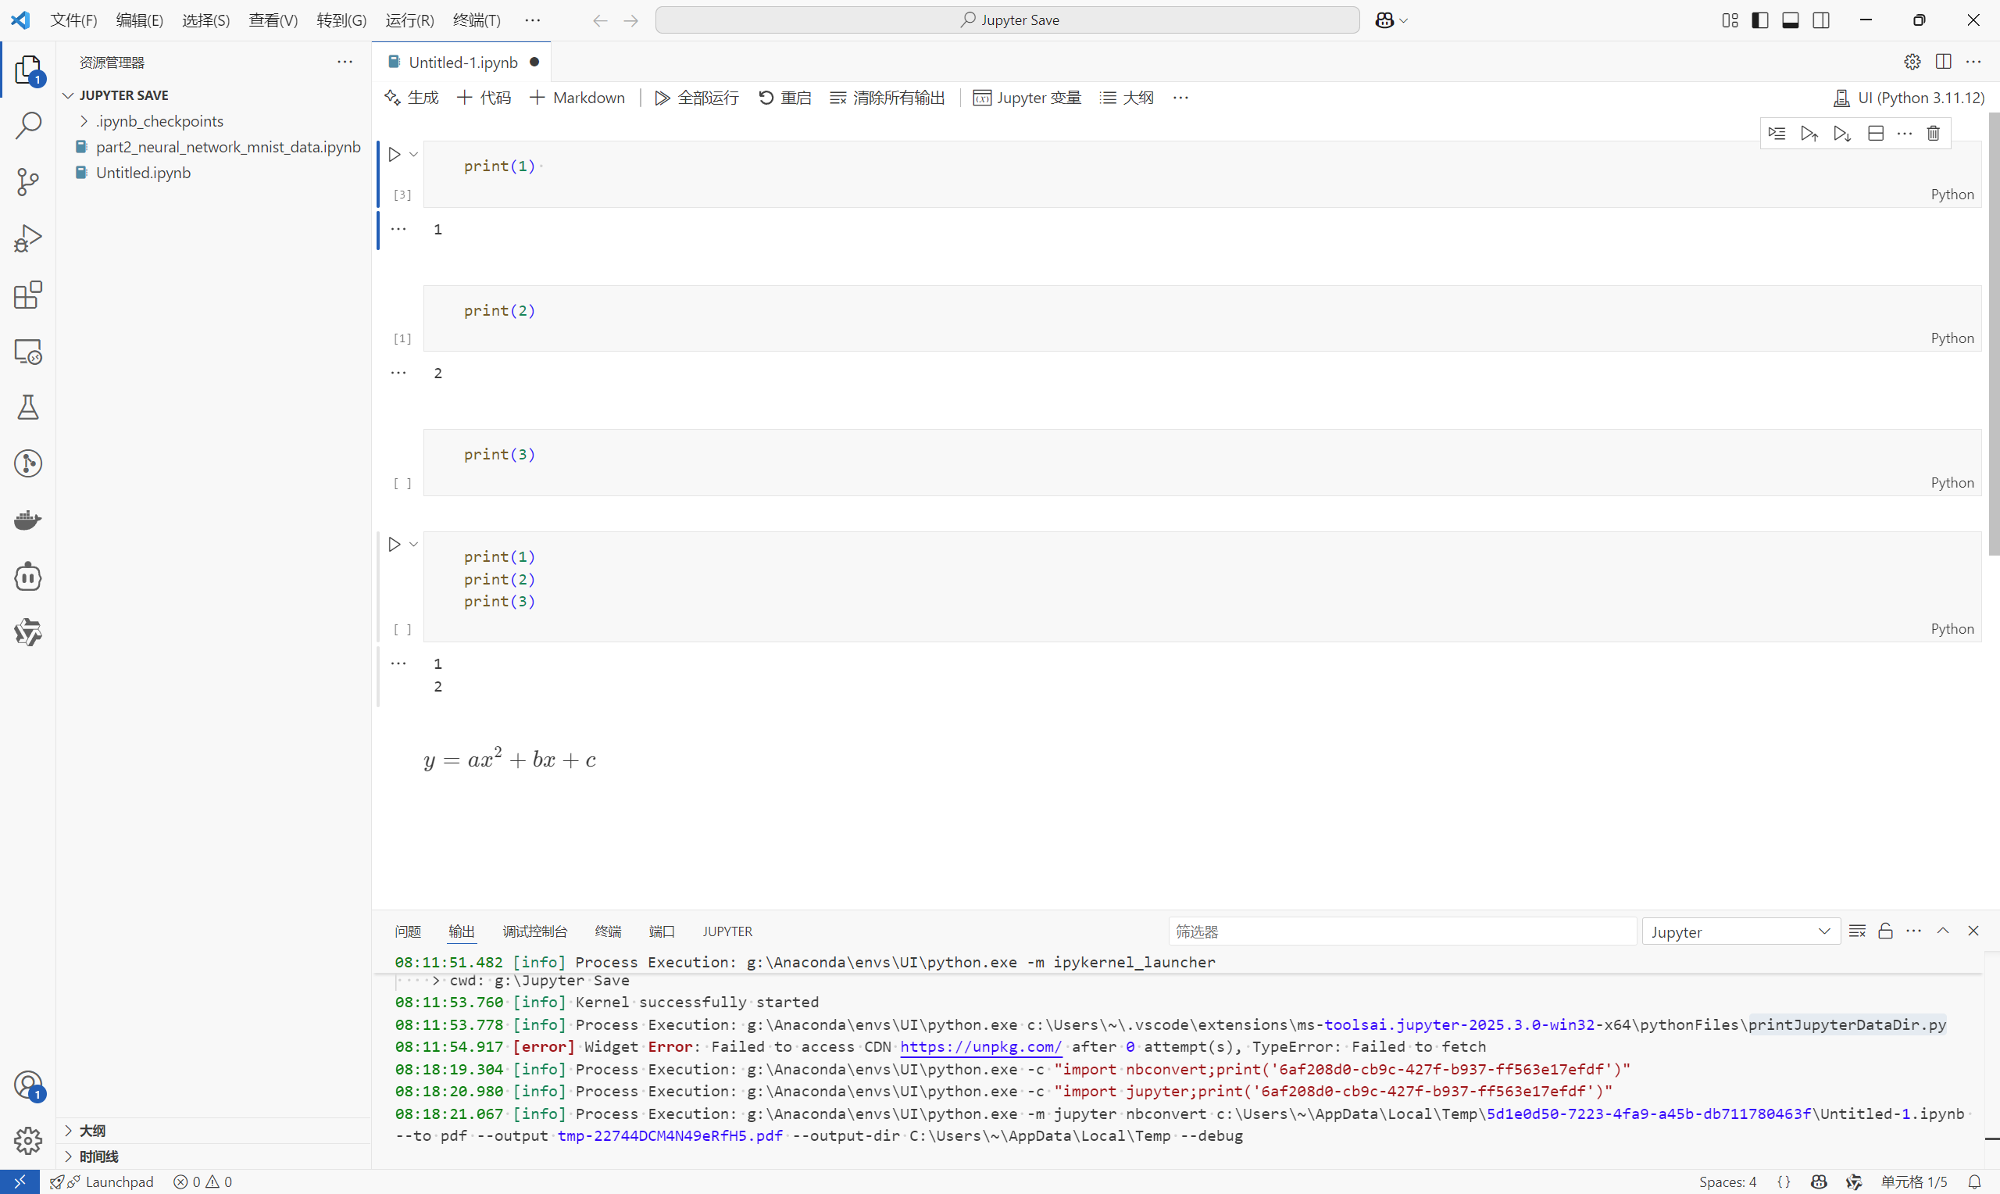The width and height of the screenshot is (2000, 1194).
Task: Open the Docker view
Action: (x=28, y=520)
